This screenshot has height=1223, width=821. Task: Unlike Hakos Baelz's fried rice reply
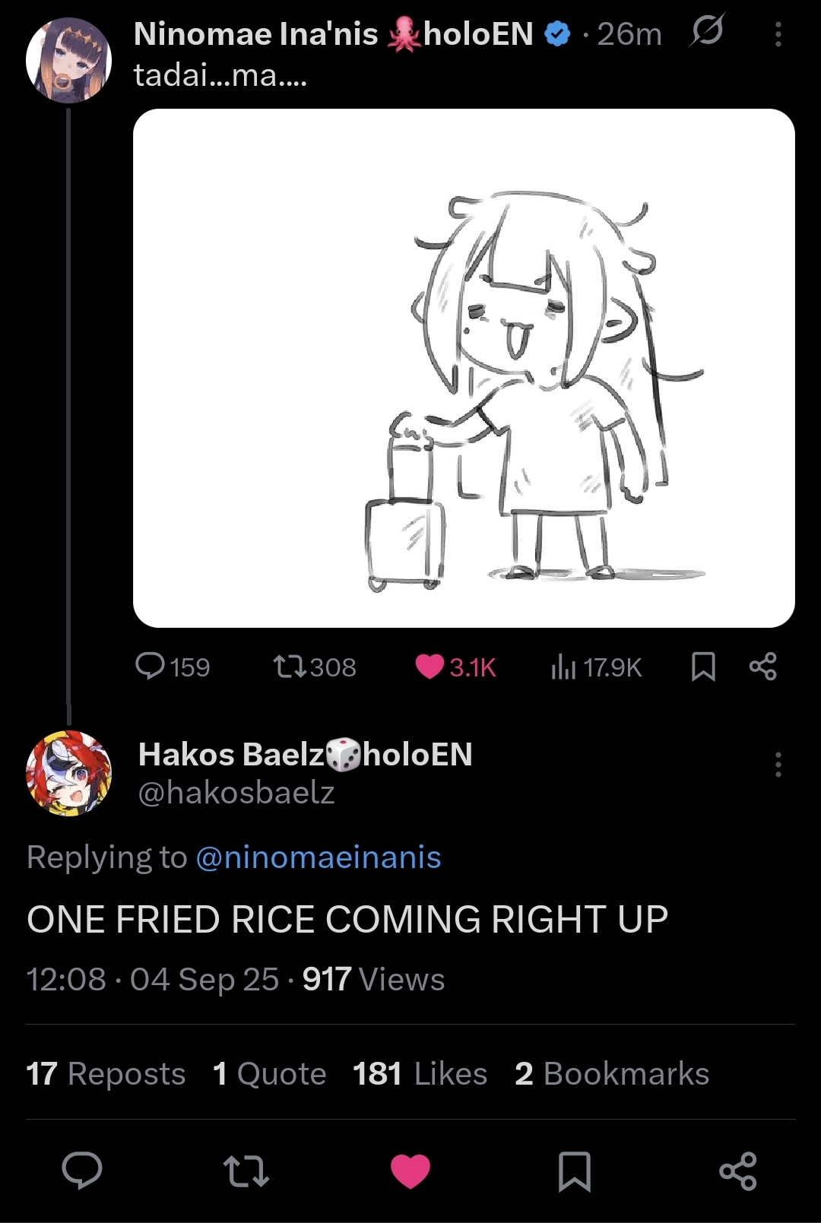click(410, 1171)
